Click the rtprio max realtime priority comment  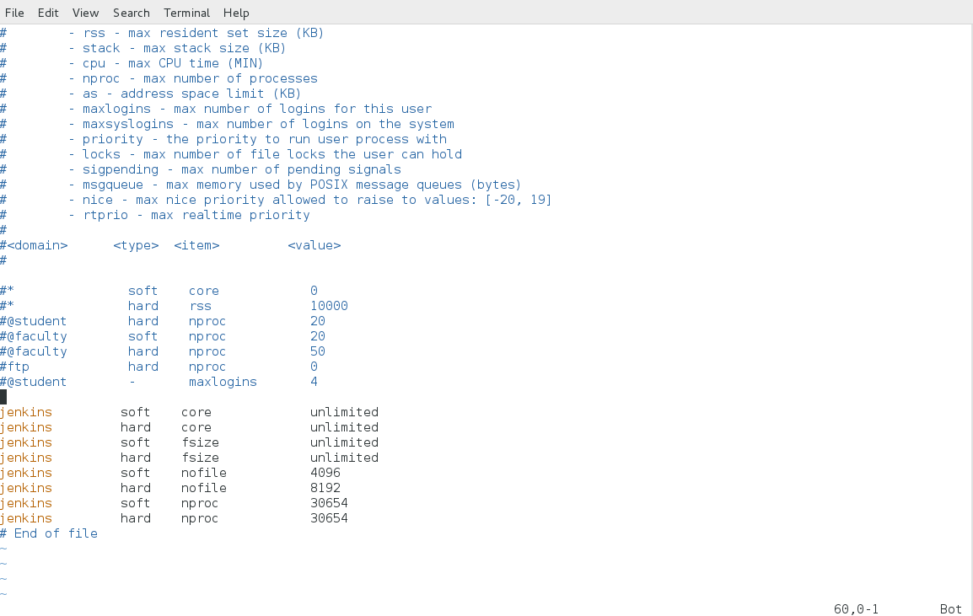coord(169,215)
